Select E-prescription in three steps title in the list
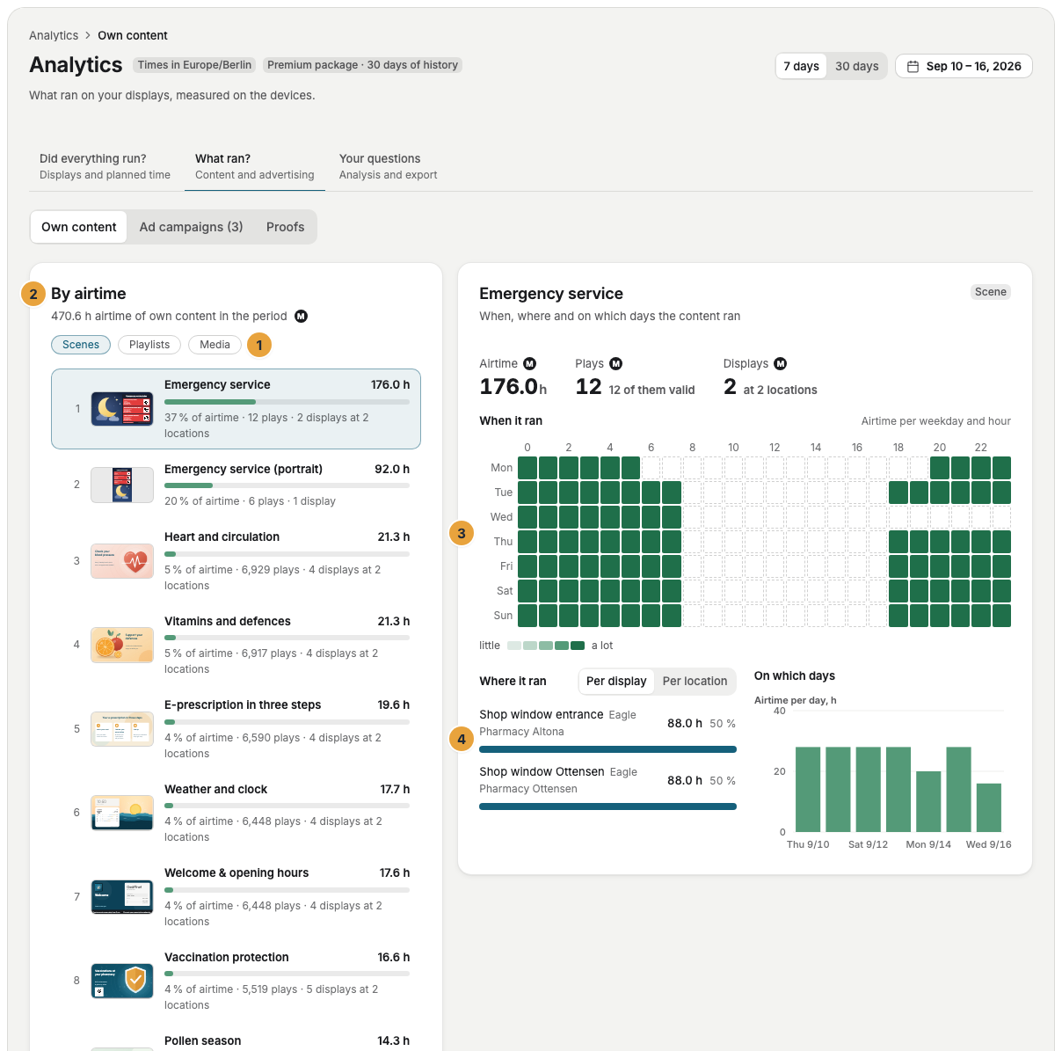Image resolution: width=1062 pixels, height=1051 pixels. (x=243, y=705)
